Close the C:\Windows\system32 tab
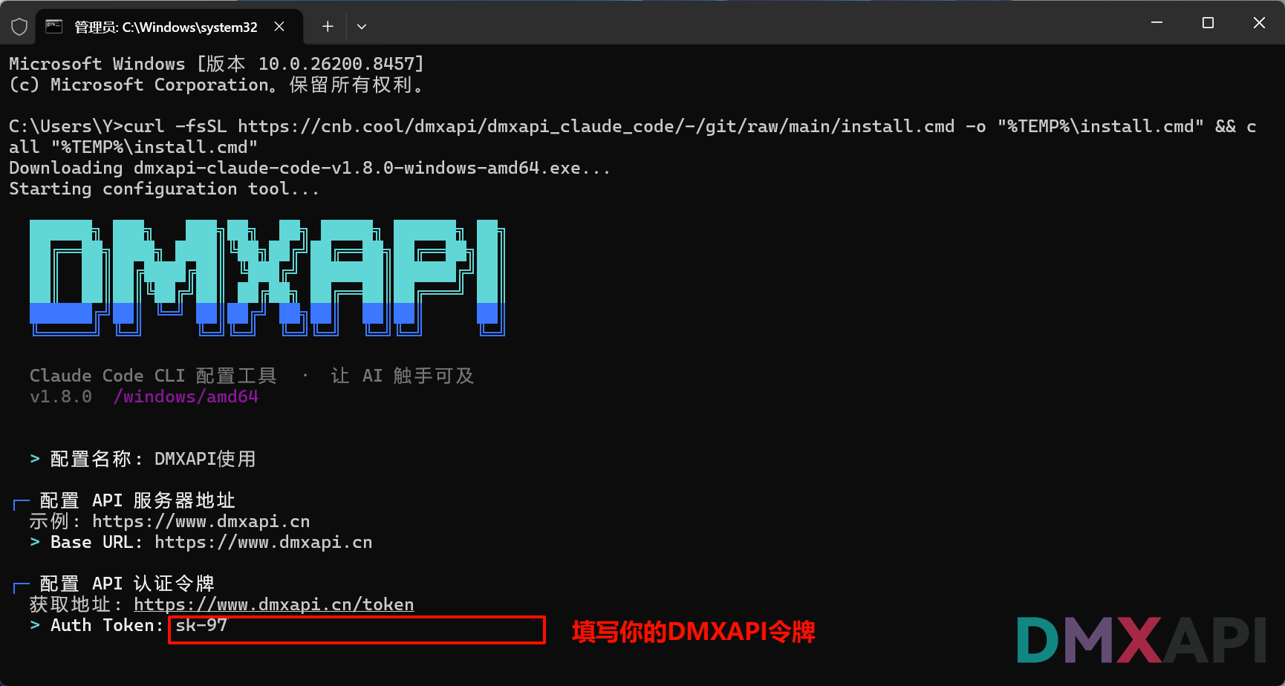Image resolution: width=1285 pixels, height=686 pixels. [279, 27]
